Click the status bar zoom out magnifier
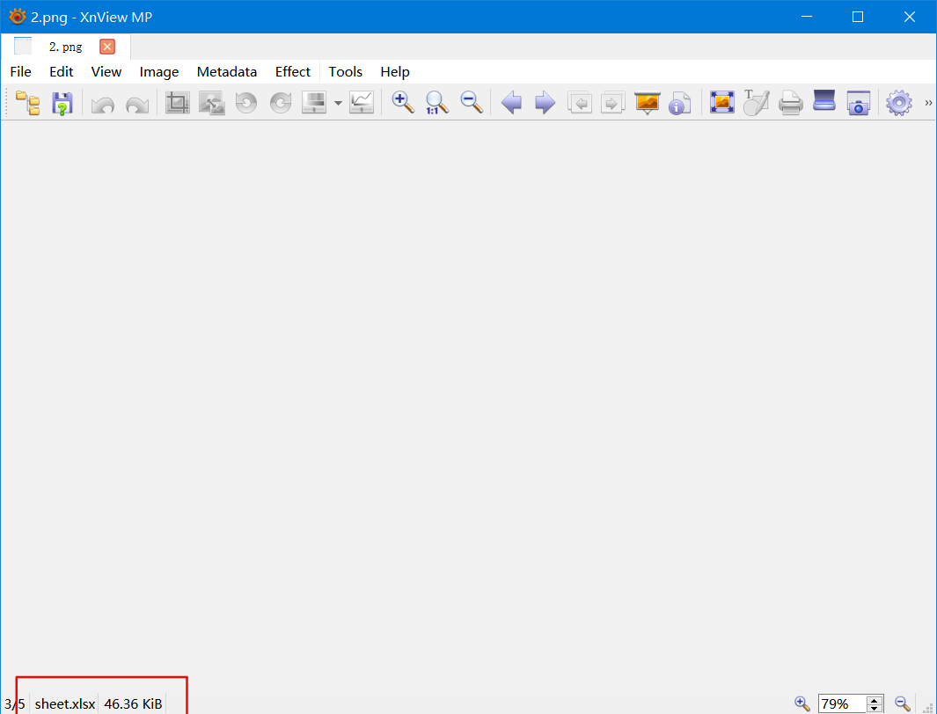Image resolution: width=937 pixels, height=714 pixels. click(x=902, y=703)
